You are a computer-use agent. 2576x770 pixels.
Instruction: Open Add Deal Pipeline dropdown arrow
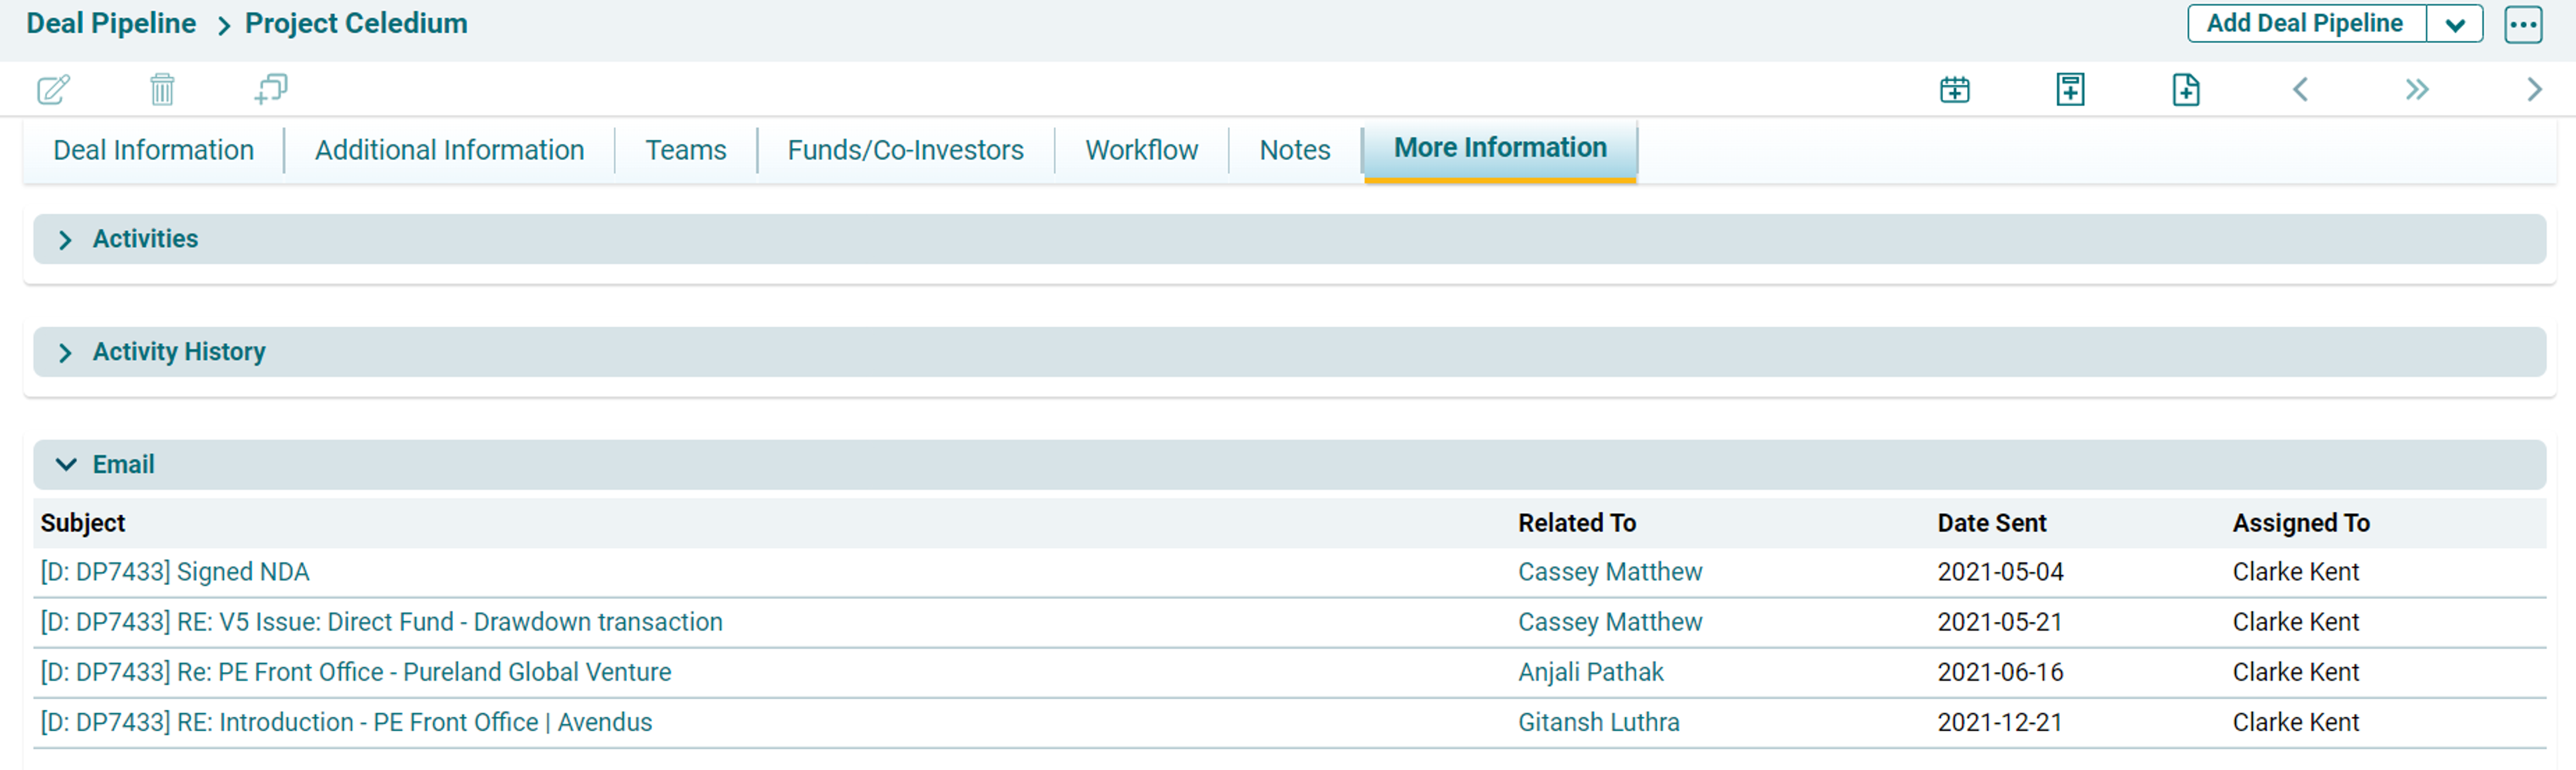[2454, 24]
